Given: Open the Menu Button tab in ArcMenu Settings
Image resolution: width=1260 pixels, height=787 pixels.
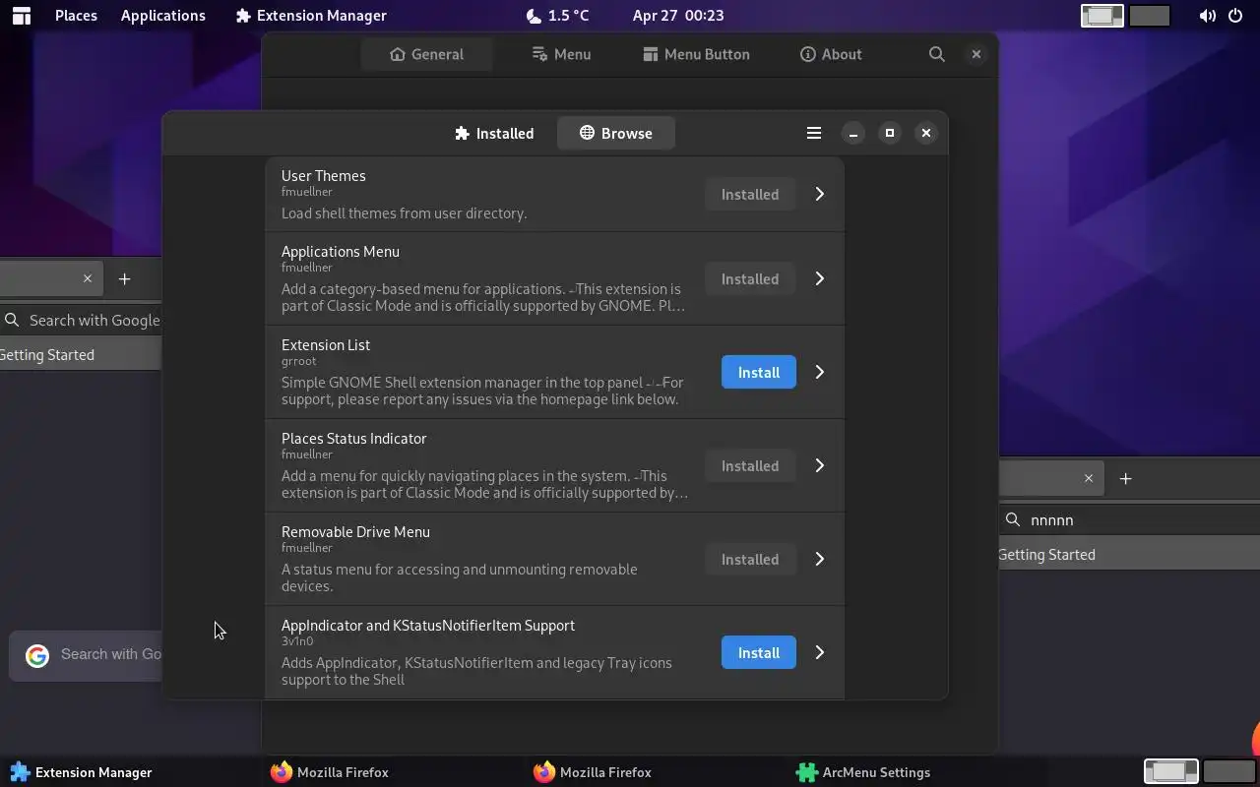Looking at the screenshot, I should 696,54.
